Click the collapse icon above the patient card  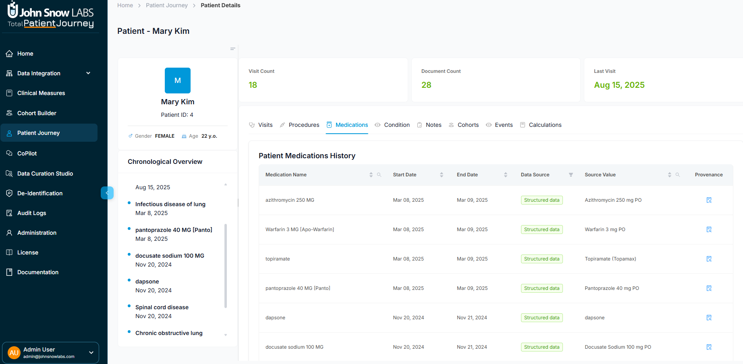[233, 49]
